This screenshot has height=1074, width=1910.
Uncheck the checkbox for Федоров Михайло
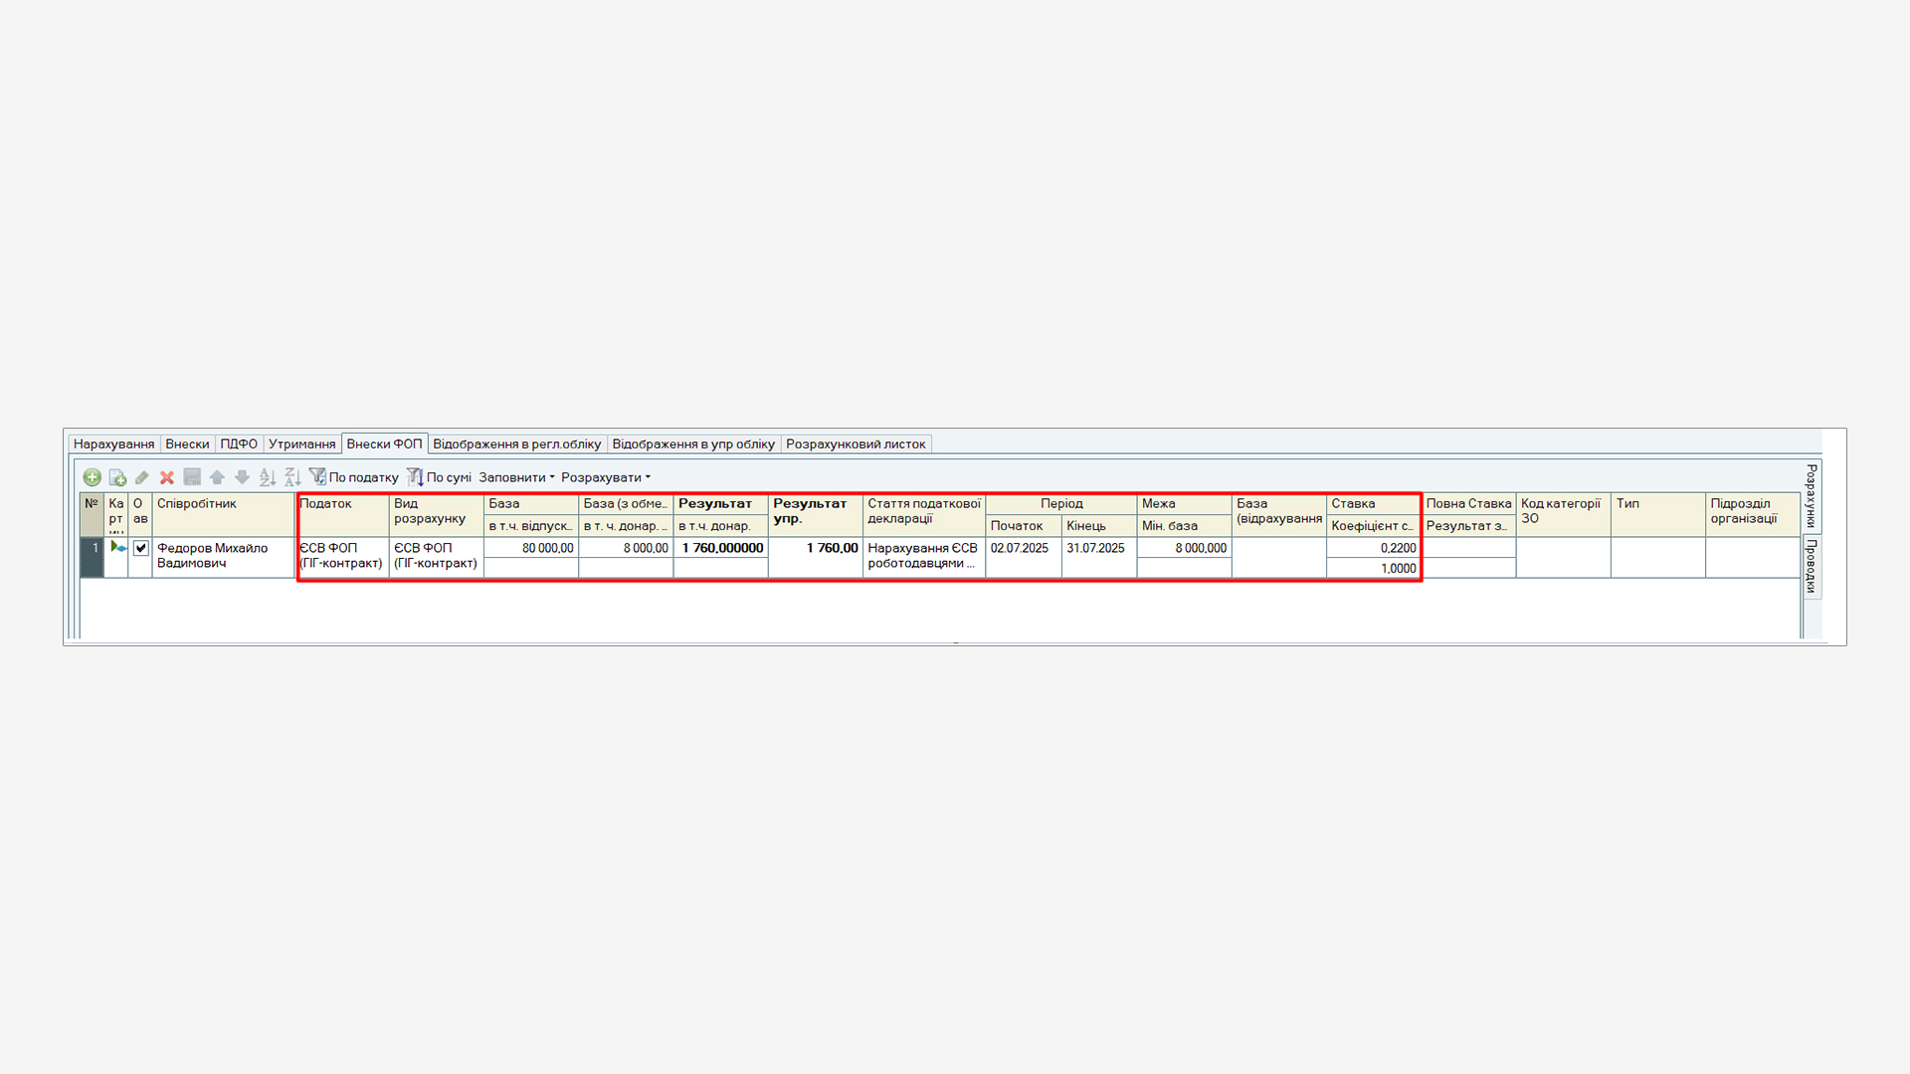tap(141, 548)
